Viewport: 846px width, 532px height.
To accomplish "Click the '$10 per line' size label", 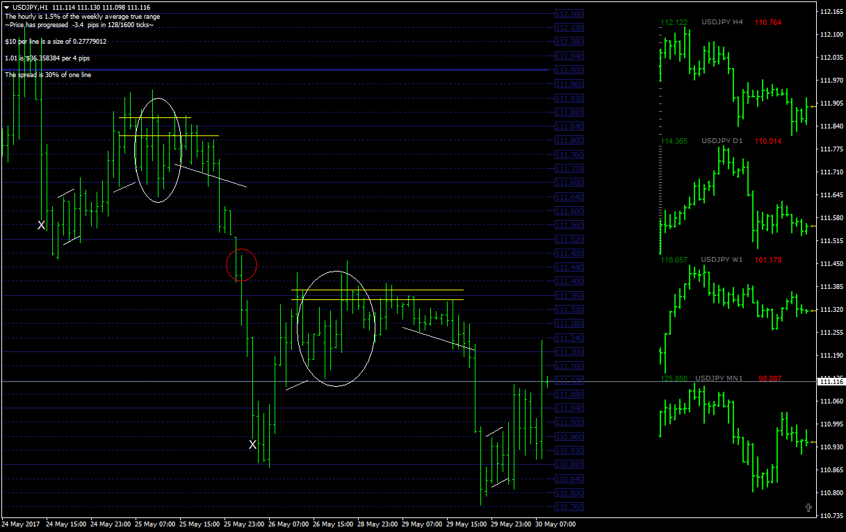I will click(55, 41).
